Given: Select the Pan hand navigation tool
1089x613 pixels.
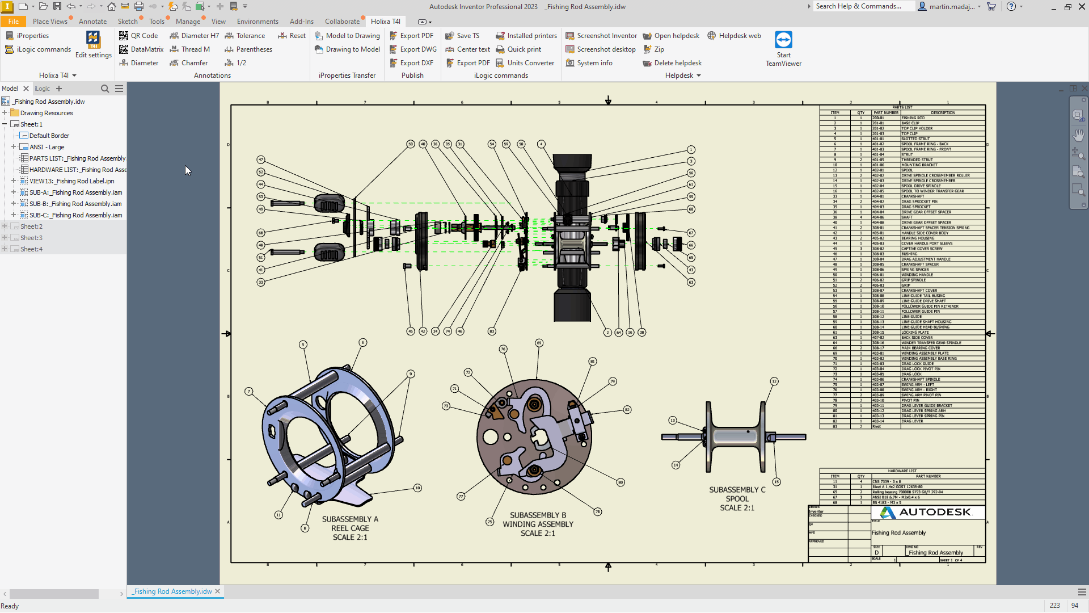Looking at the screenshot, I should coord(1078,135).
